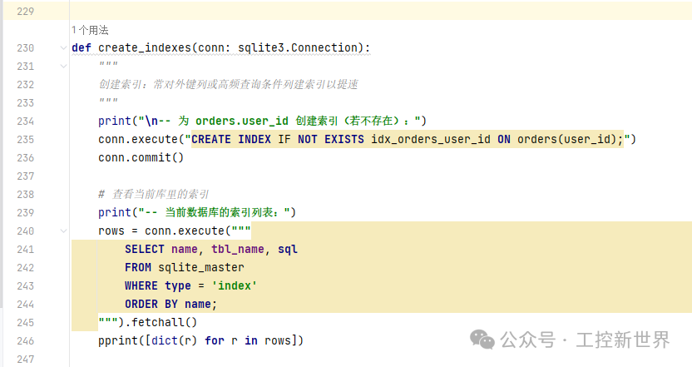Click line number 235 in the gutter

25,139
